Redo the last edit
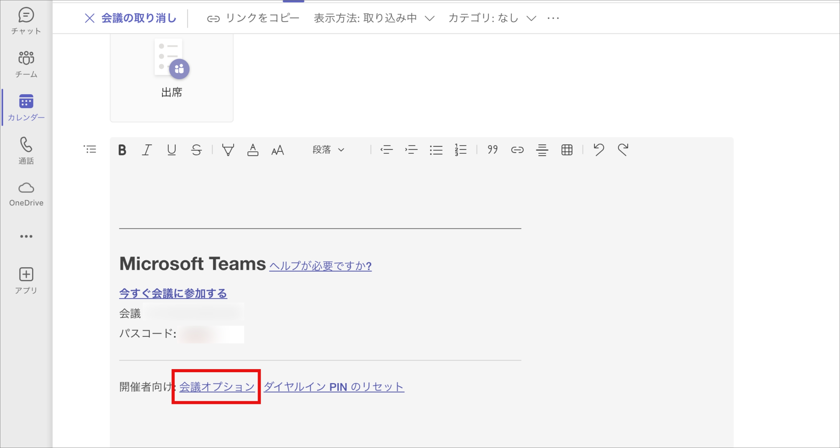 (623, 150)
